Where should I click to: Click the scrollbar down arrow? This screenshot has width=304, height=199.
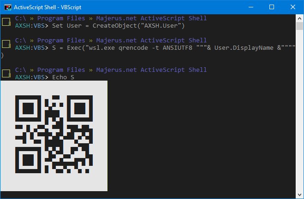pos(299,194)
